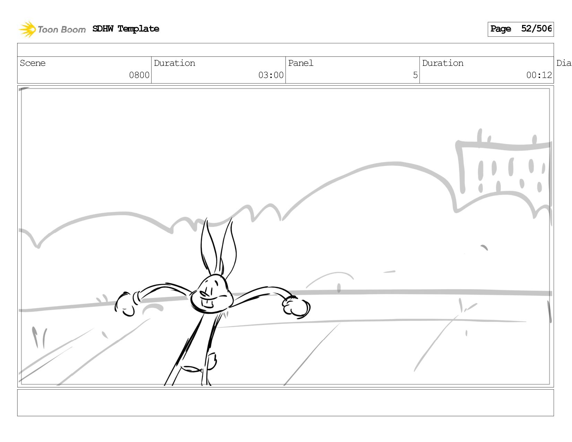572x442 pixels.
Task: Select the scene number 0800
Action: 139,75
